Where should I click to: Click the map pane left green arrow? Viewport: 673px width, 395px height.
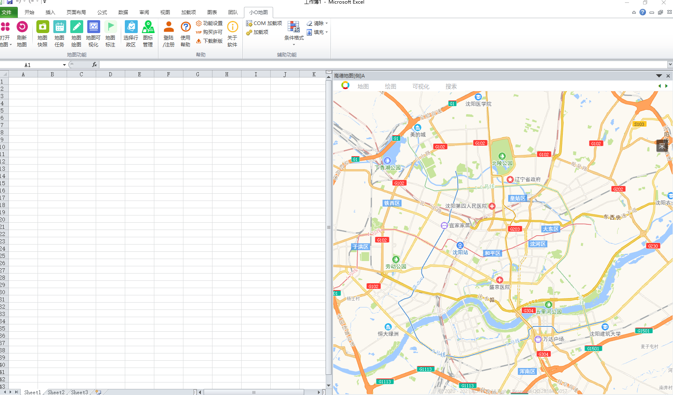click(x=660, y=86)
